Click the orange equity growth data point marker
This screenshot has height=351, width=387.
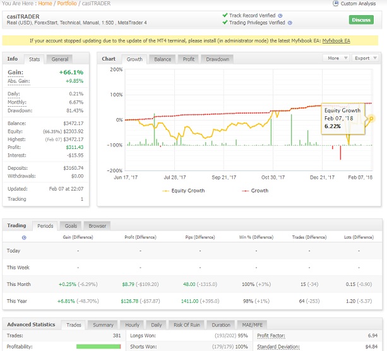pyautogui.click(x=372, y=118)
